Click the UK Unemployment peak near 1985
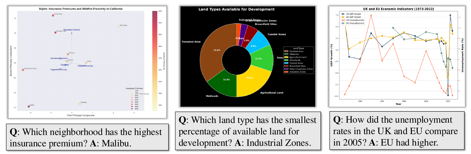The image size is (471, 154). 371,15
